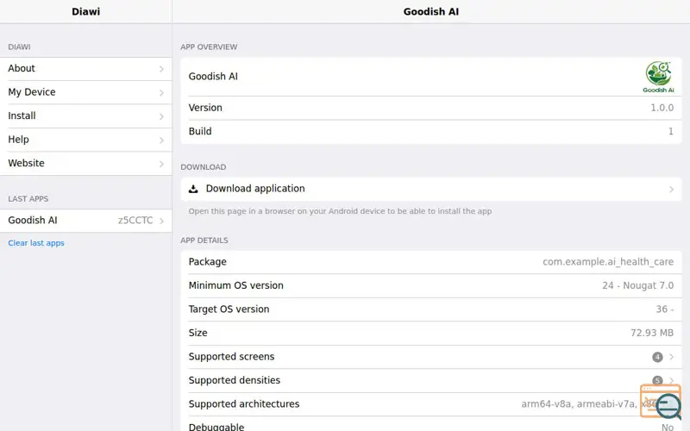Click the download tray icon
Screen dimensions: 690x431
pyautogui.click(x=193, y=189)
